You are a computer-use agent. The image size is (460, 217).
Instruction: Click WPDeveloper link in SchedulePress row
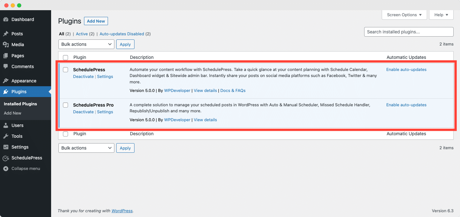click(177, 91)
